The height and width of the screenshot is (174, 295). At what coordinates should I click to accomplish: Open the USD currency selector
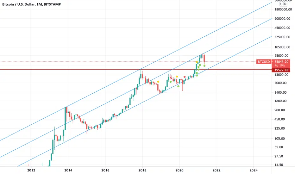click(x=283, y=4)
